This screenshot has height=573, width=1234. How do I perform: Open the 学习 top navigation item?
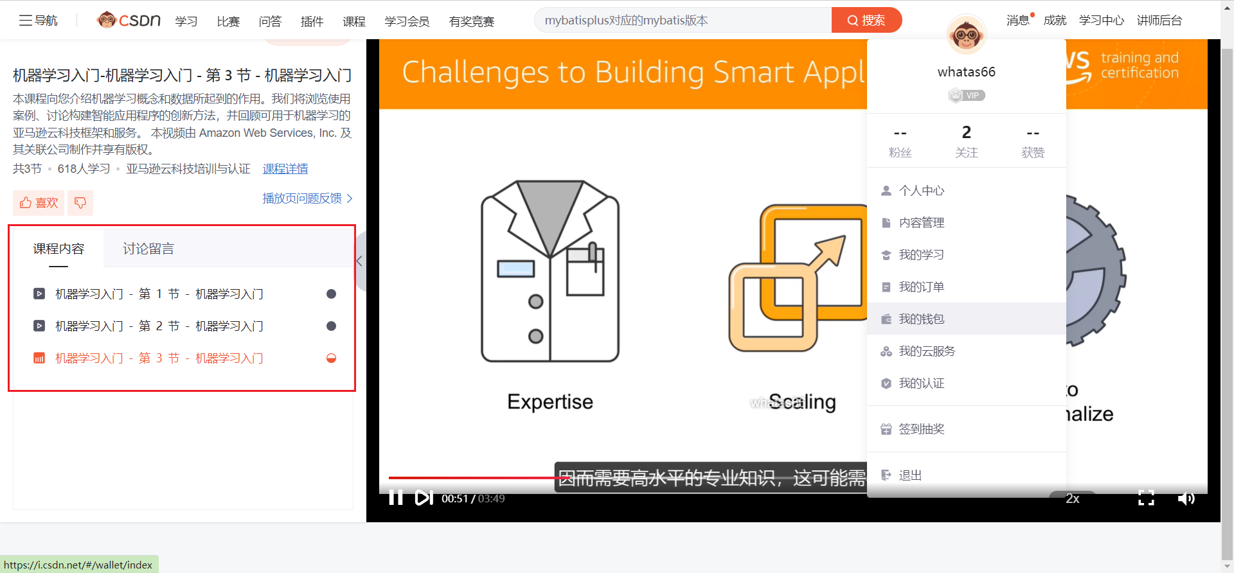186,21
